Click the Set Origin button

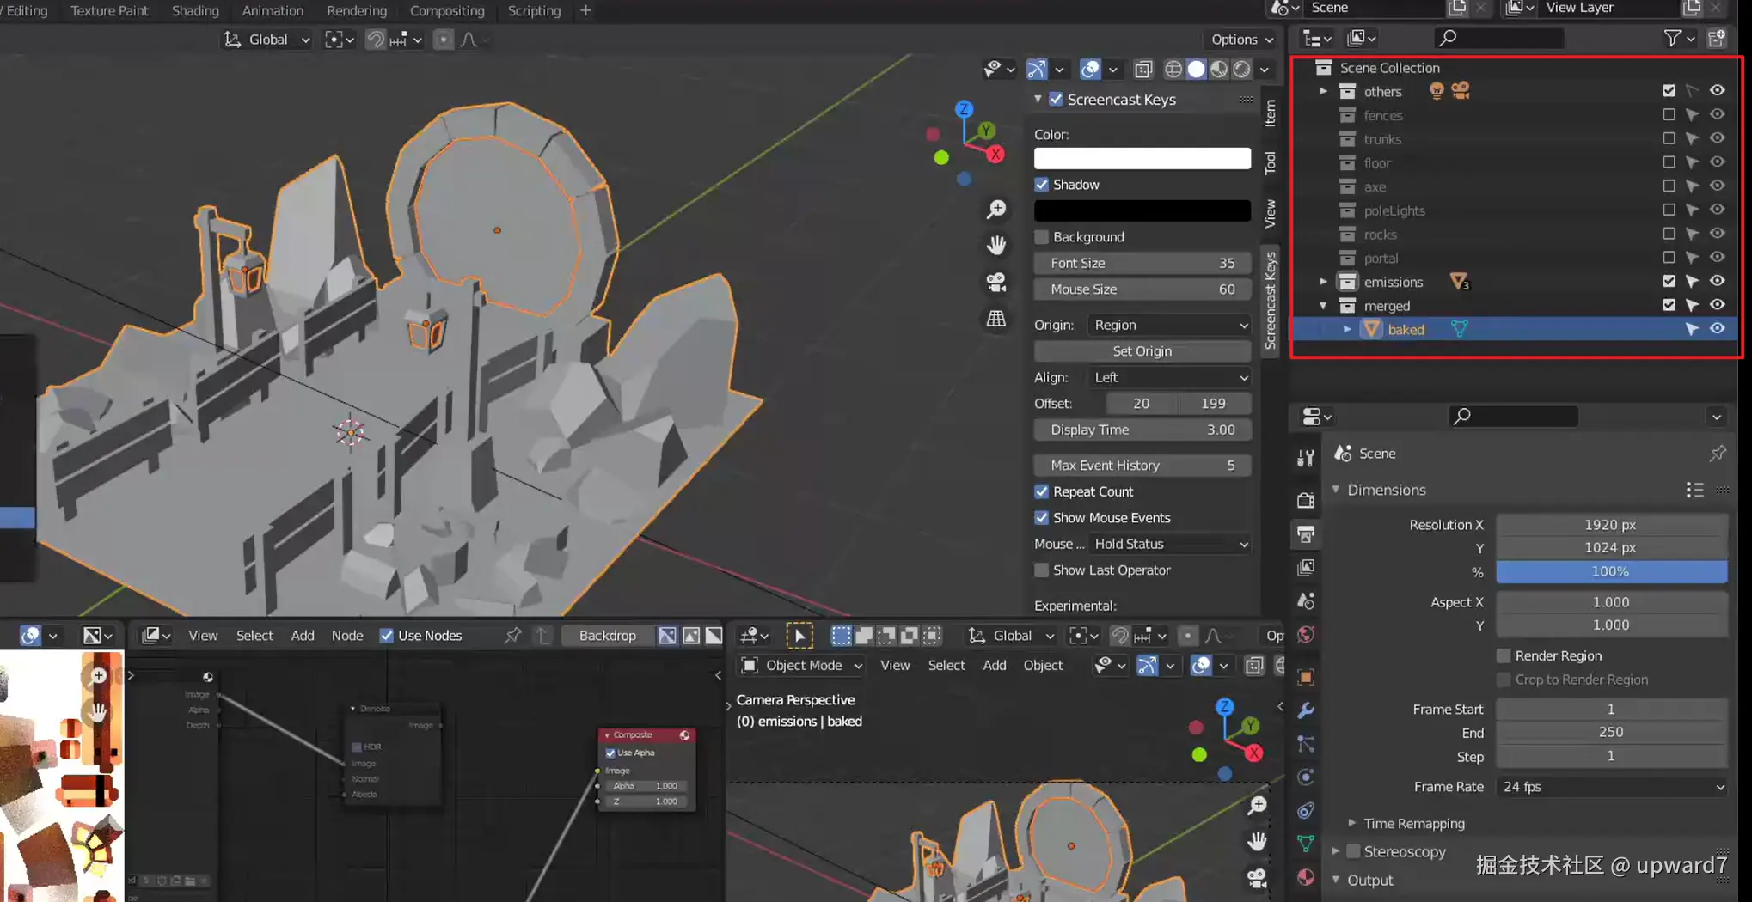(x=1142, y=351)
